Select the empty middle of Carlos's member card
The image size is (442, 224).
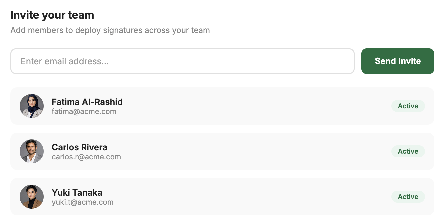tap(253, 151)
